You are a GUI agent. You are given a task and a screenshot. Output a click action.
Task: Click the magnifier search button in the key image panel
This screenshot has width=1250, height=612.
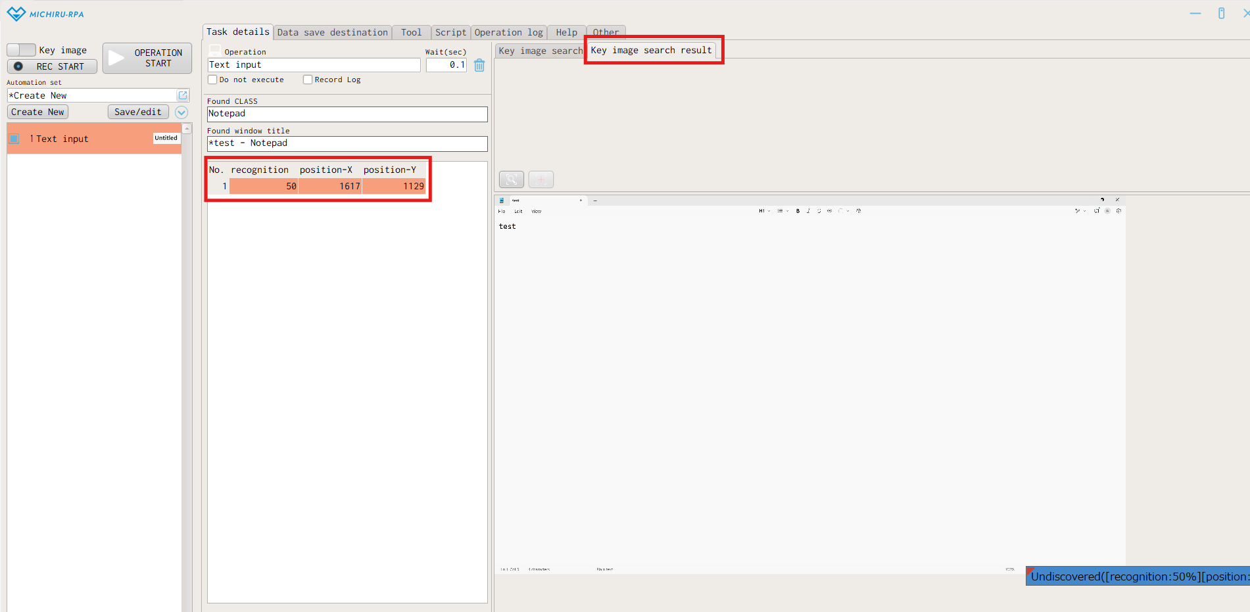point(512,179)
